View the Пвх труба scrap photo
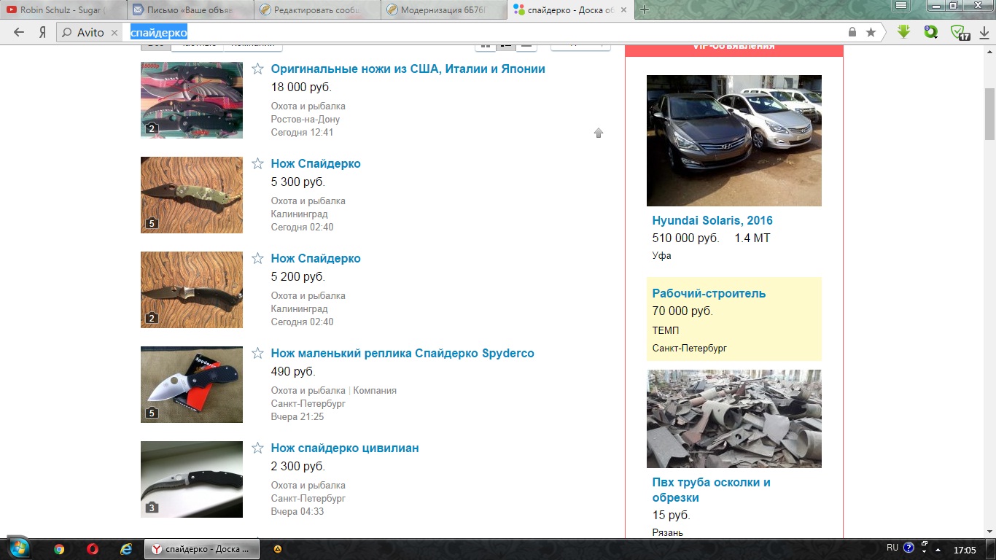This screenshot has height=560, width=996. 734,419
